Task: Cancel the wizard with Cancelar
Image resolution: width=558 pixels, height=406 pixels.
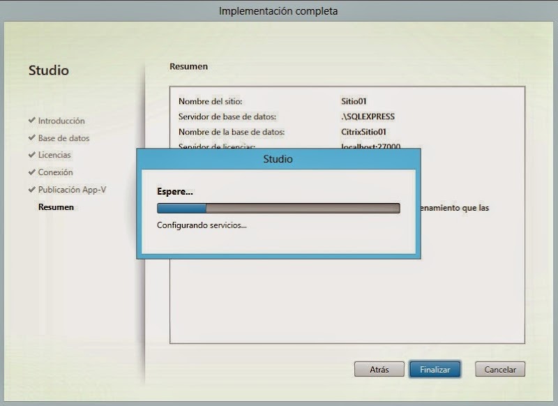Action: click(500, 369)
